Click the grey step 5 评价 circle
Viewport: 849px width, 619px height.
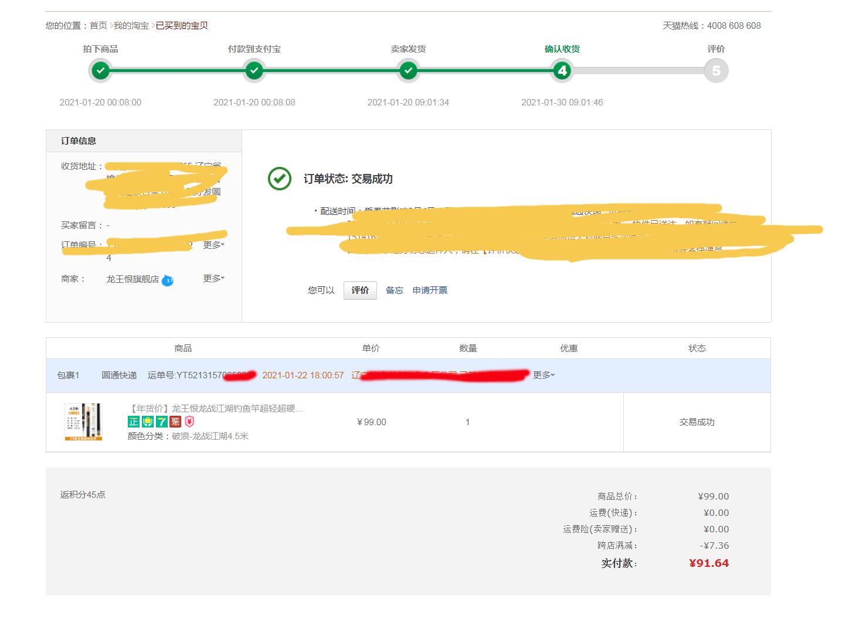click(715, 70)
